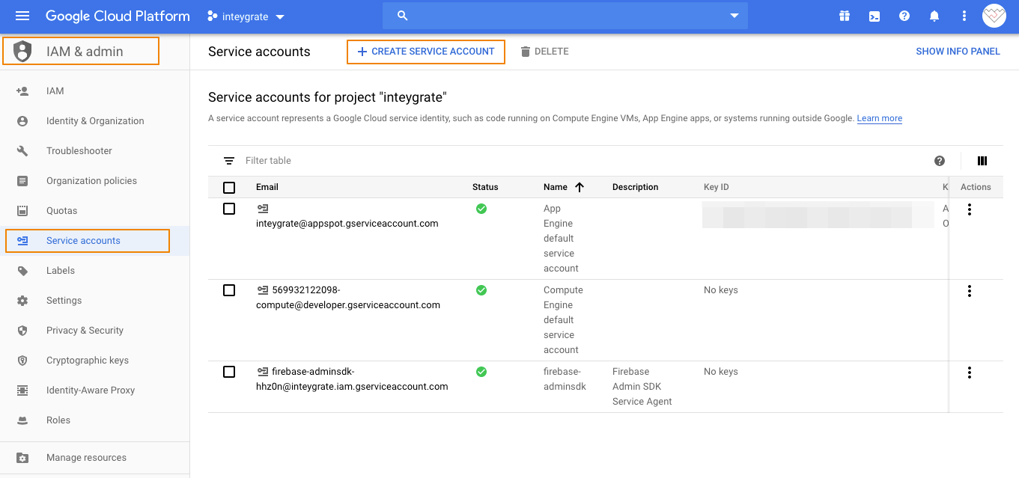Image resolution: width=1019 pixels, height=478 pixels.
Task: Click the Manage resources folder icon
Action: pyautogui.click(x=22, y=457)
